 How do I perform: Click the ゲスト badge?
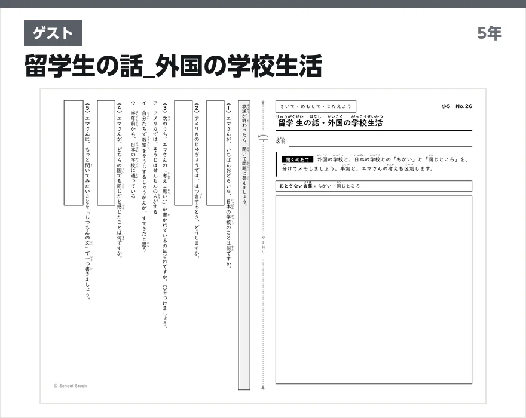tap(53, 33)
